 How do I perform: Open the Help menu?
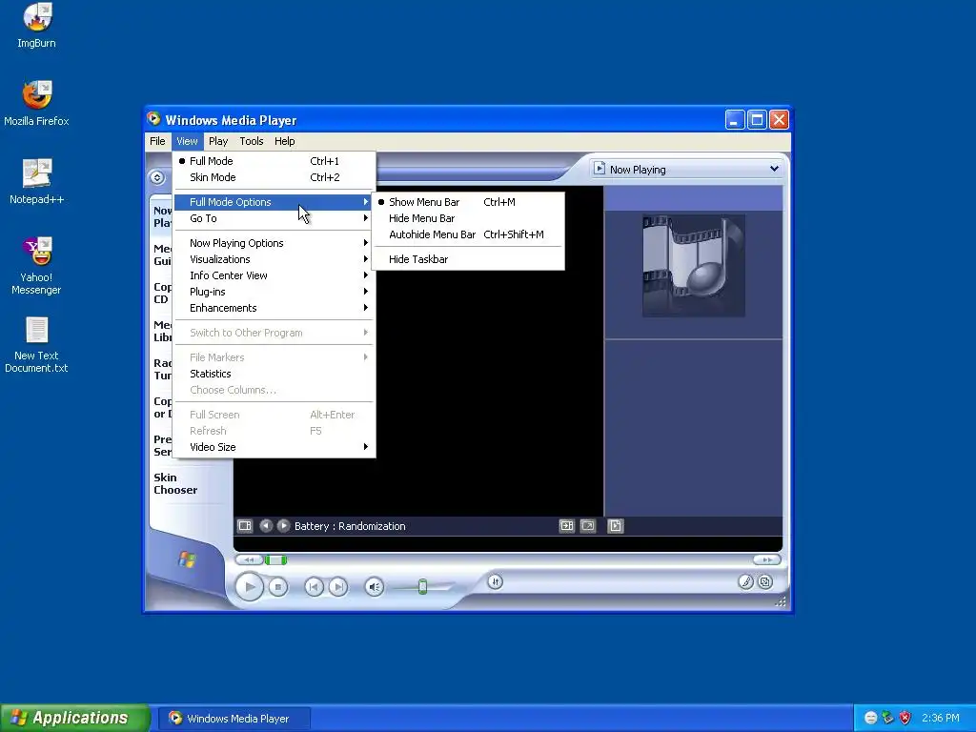(284, 141)
